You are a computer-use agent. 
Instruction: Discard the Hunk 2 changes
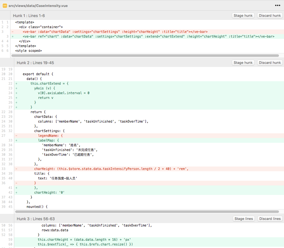point(269,62)
